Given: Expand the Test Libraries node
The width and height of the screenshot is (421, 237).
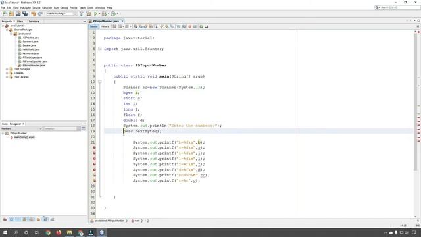Looking at the screenshot, I should tap(7, 77).
